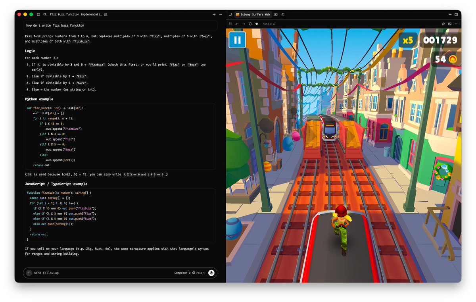Click 'return out;' in JavaScript code
This screenshot has width=476, height=302.
pyautogui.click(x=39, y=235)
